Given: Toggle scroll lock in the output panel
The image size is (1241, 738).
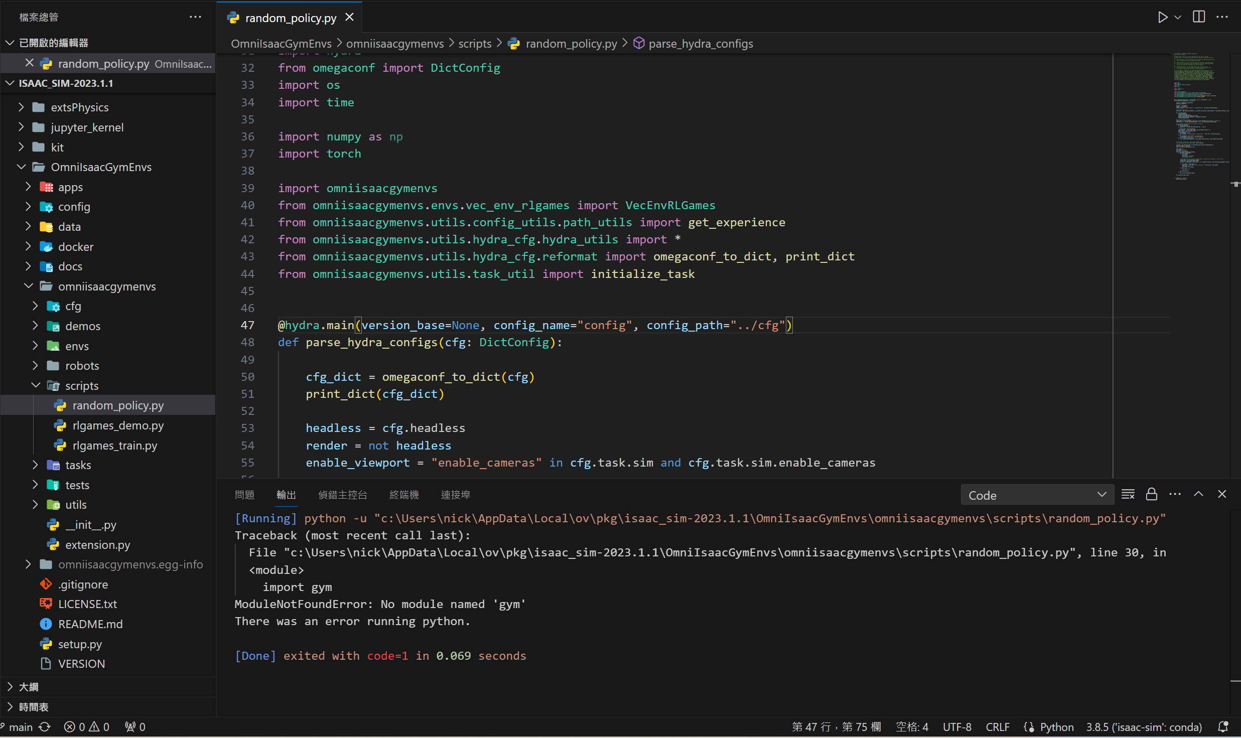Looking at the screenshot, I should point(1151,494).
